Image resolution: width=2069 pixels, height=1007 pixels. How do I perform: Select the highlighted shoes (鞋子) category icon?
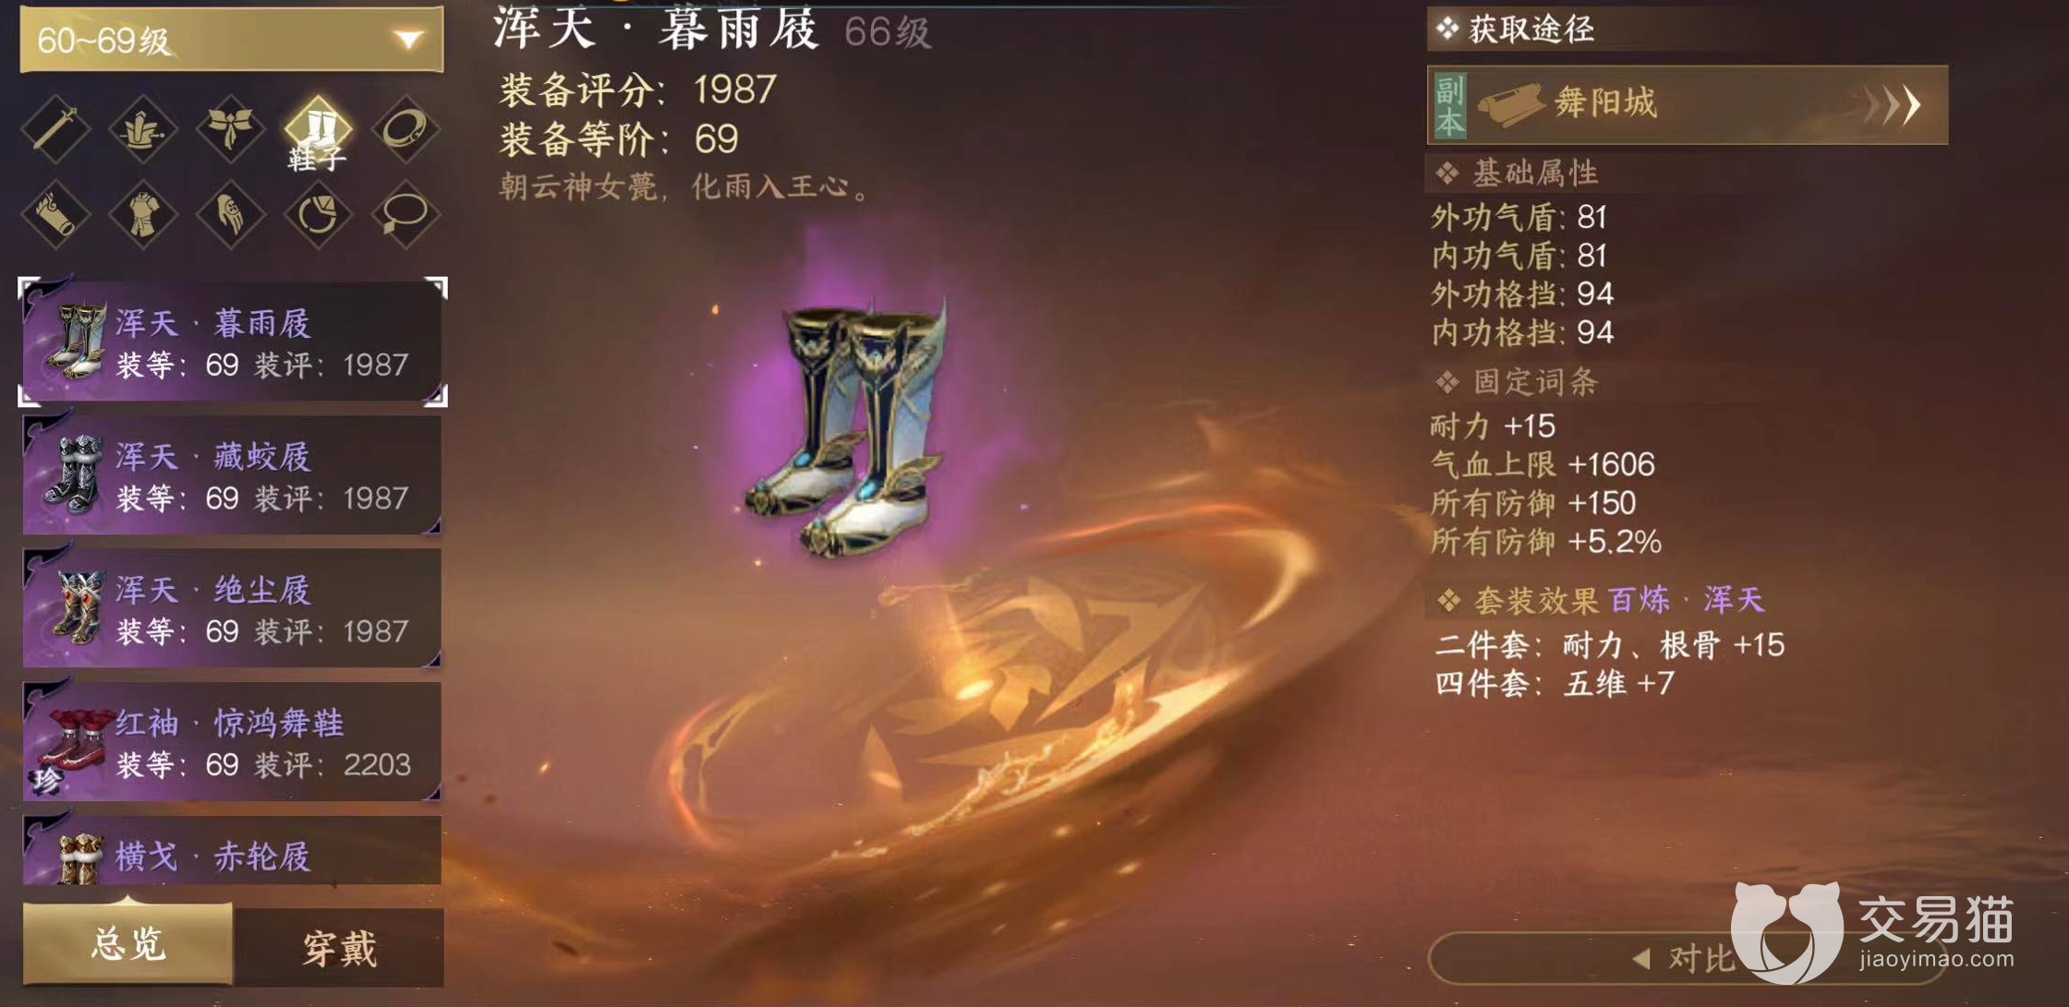click(x=318, y=129)
